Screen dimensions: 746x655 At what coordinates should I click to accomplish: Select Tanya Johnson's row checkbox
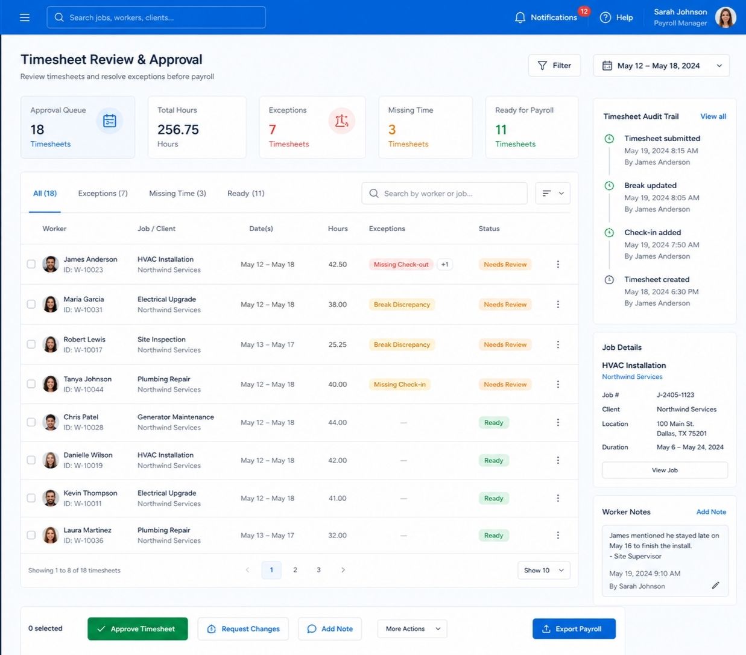tap(31, 384)
